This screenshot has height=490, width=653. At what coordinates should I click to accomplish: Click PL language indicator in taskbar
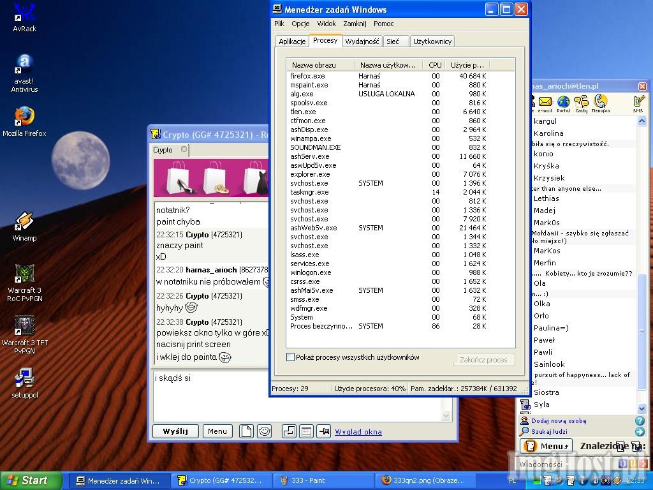pos(512,480)
